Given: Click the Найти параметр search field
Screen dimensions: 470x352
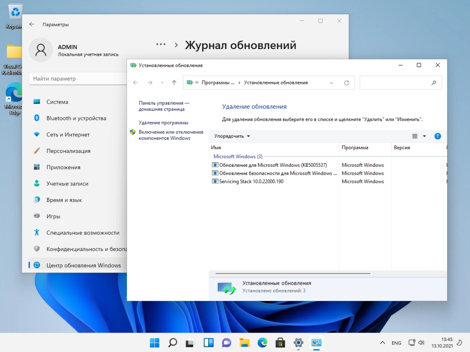Looking at the screenshot, I should coord(78,79).
